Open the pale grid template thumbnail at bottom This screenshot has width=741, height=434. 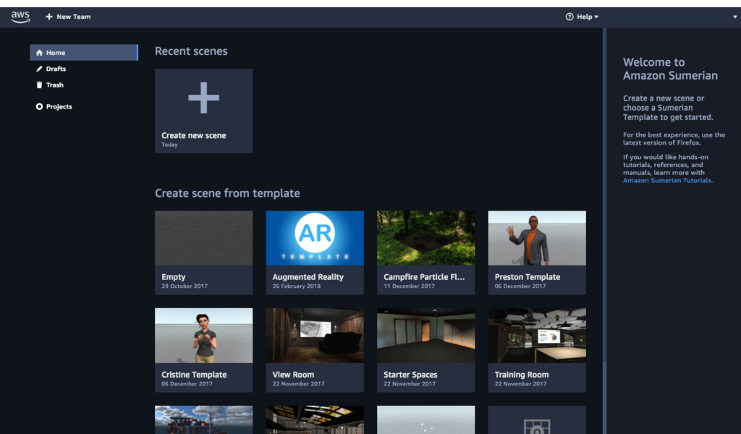(x=425, y=420)
